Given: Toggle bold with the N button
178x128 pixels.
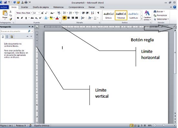Looking at the screenshot, I should tap(18, 18).
